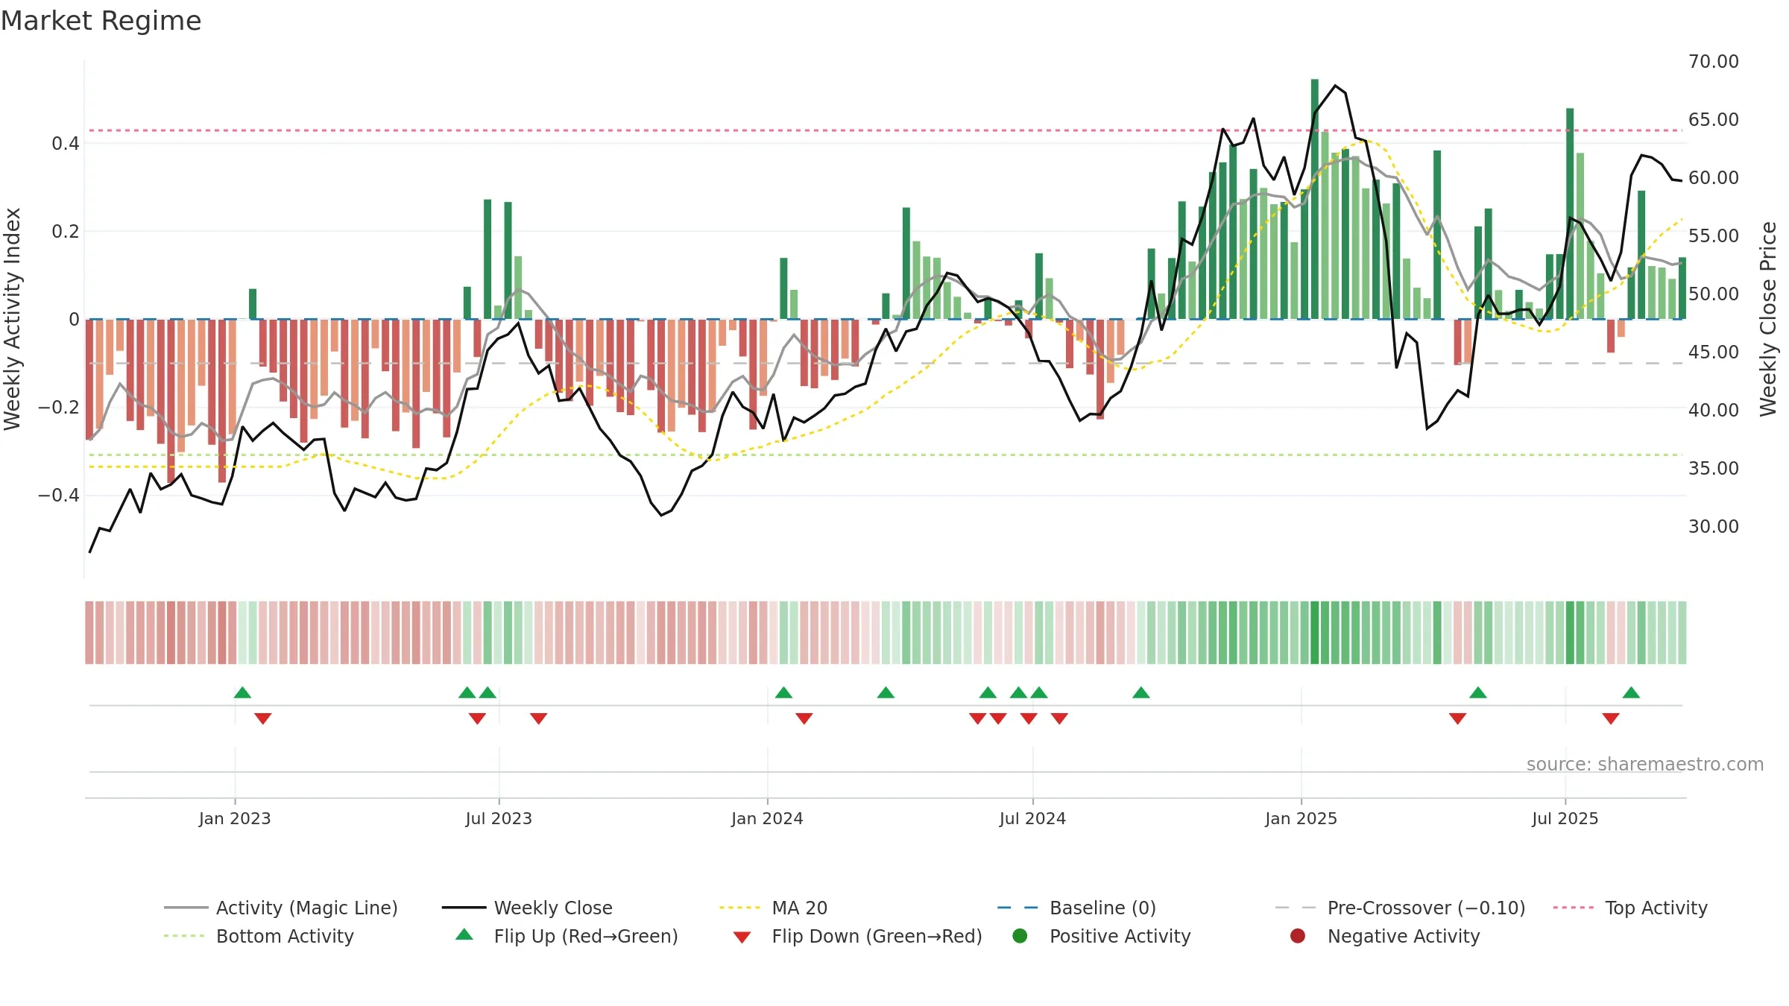Click the green Positive Activity legend dot

point(1020,936)
